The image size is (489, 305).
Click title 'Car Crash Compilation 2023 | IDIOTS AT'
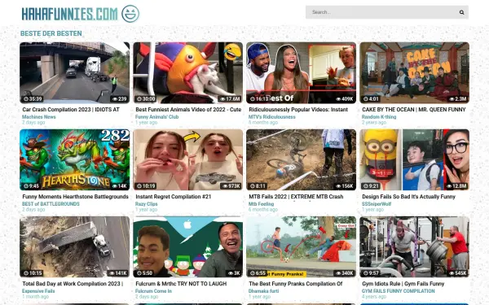71,110
